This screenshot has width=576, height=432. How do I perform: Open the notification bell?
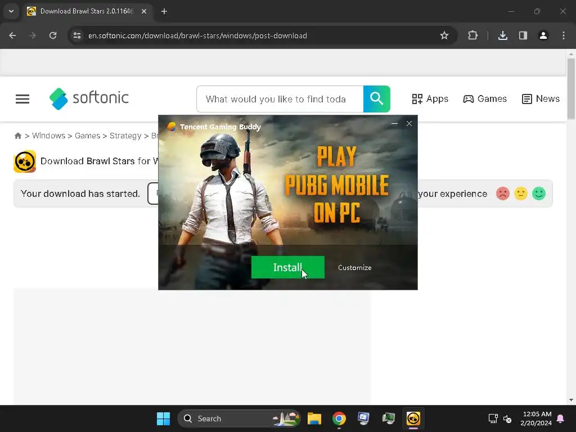[561, 418]
